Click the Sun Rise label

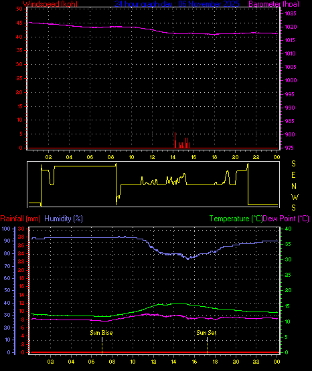101,333
